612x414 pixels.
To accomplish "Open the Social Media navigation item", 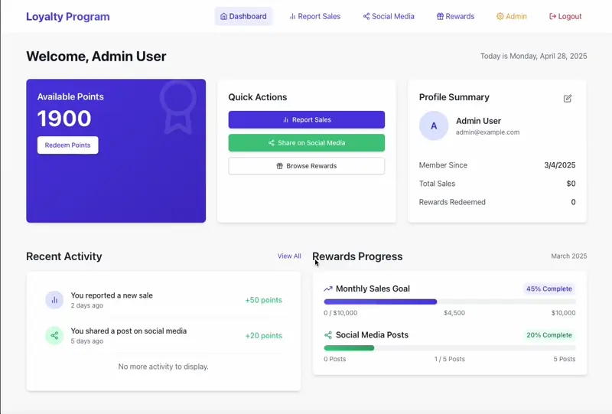I will 389,16.
